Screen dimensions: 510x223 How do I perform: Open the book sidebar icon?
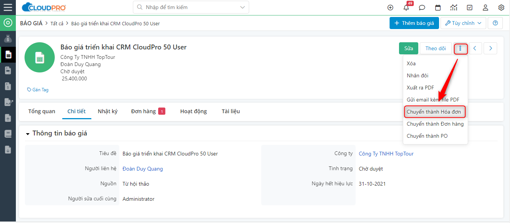click(x=8, y=134)
